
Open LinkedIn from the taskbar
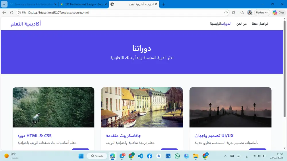168,156
